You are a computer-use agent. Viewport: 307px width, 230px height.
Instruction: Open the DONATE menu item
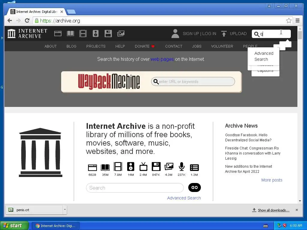pyautogui.click(x=145, y=46)
